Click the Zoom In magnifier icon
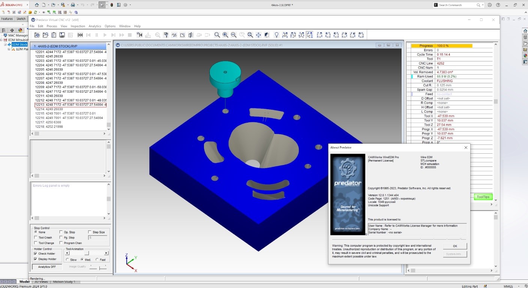Image resolution: width=528 pixels, height=288 pixels. point(225,35)
